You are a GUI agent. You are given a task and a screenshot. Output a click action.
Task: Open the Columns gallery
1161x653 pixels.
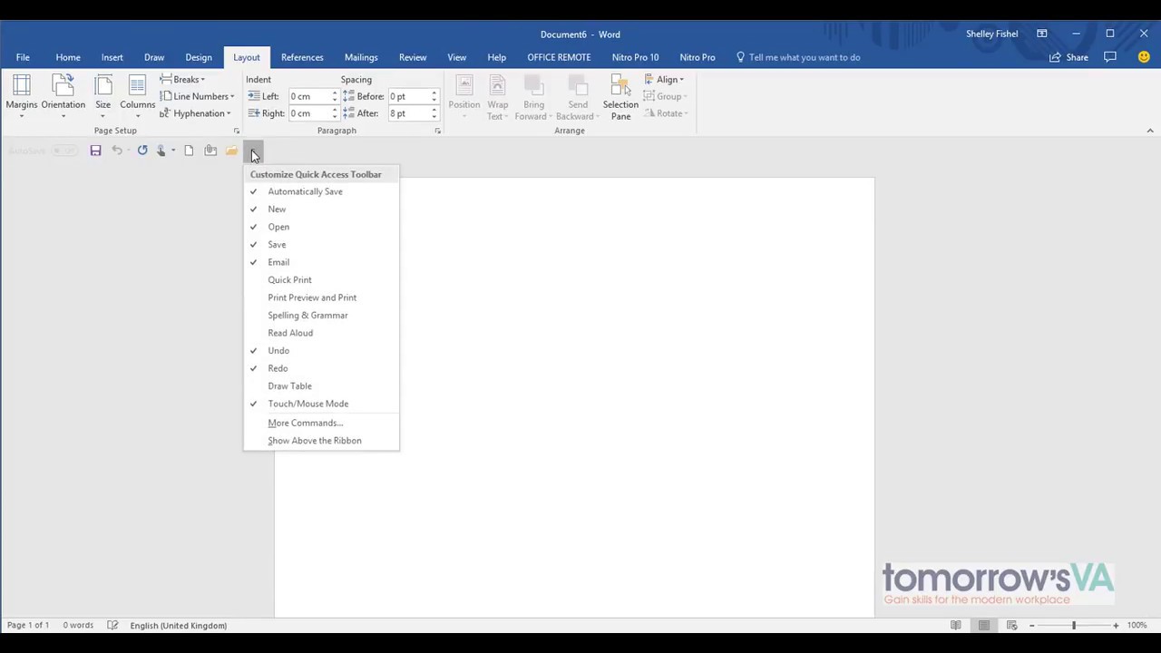click(137, 97)
